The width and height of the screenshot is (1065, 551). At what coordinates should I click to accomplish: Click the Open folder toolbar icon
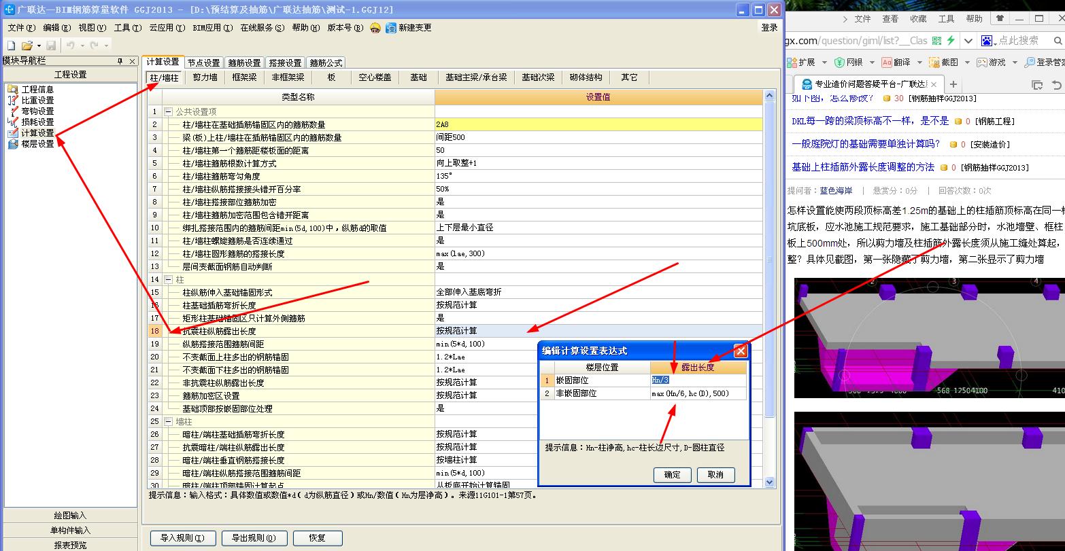[x=27, y=46]
